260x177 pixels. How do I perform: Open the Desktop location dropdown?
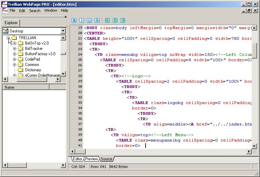(x=63, y=31)
